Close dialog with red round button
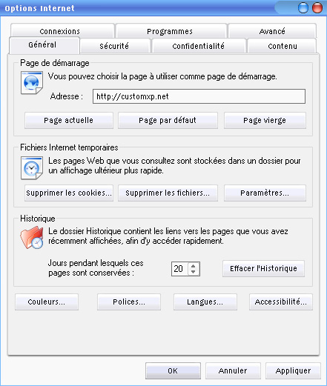 click(317, 8)
